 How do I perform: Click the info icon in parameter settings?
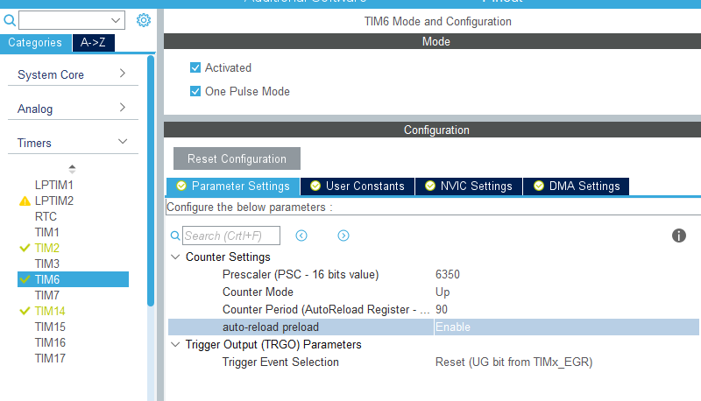coord(678,236)
